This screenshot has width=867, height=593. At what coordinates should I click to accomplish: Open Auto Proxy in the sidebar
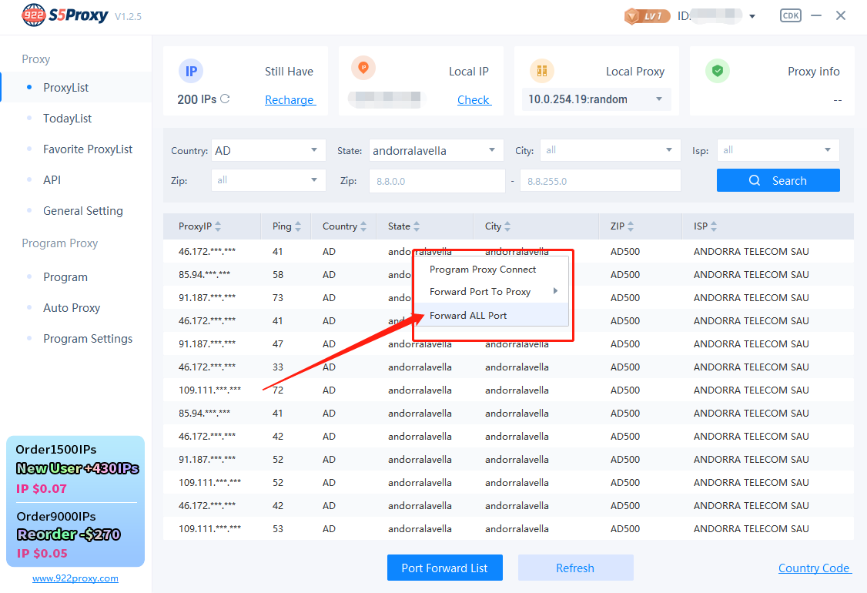[x=72, y=308]
